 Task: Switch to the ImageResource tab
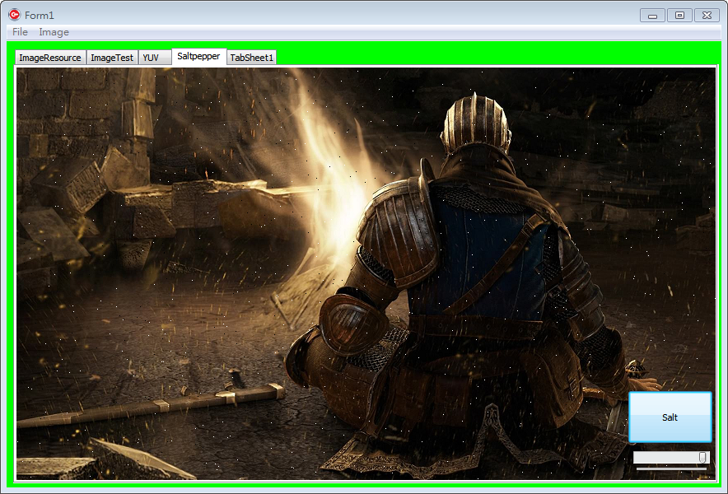point(50,58)
